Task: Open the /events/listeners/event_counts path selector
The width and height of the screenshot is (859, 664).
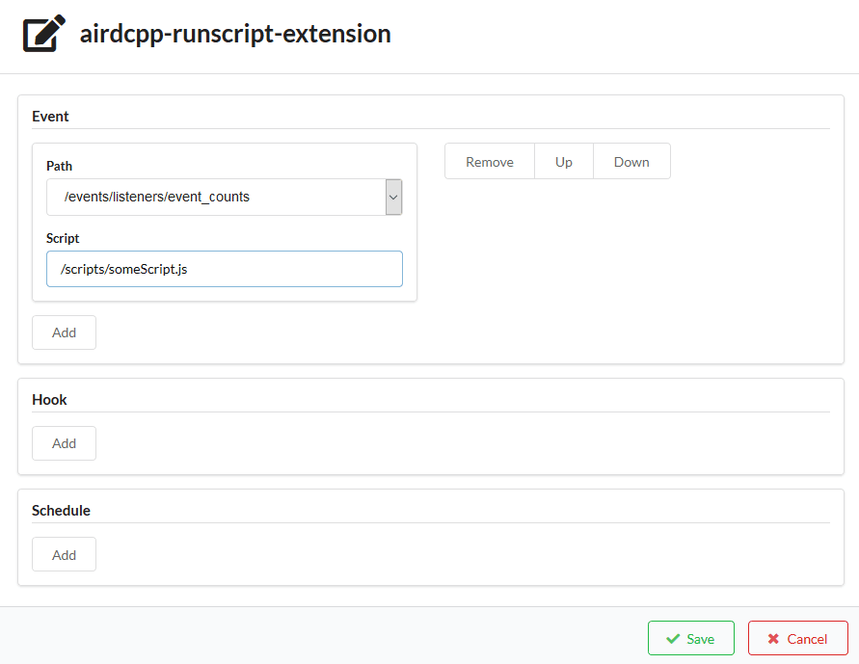Action: click(x=225, y=197)
